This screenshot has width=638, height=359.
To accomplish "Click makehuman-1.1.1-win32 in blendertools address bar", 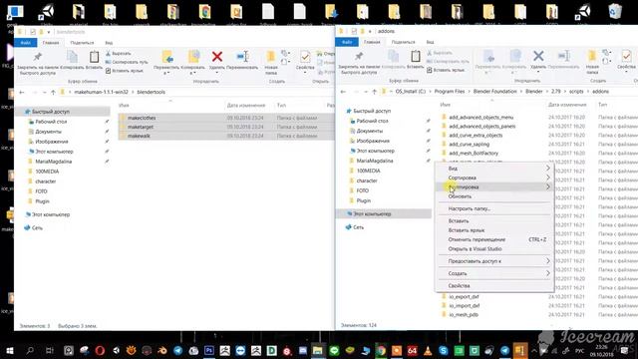I will click(x=101, y=92).
